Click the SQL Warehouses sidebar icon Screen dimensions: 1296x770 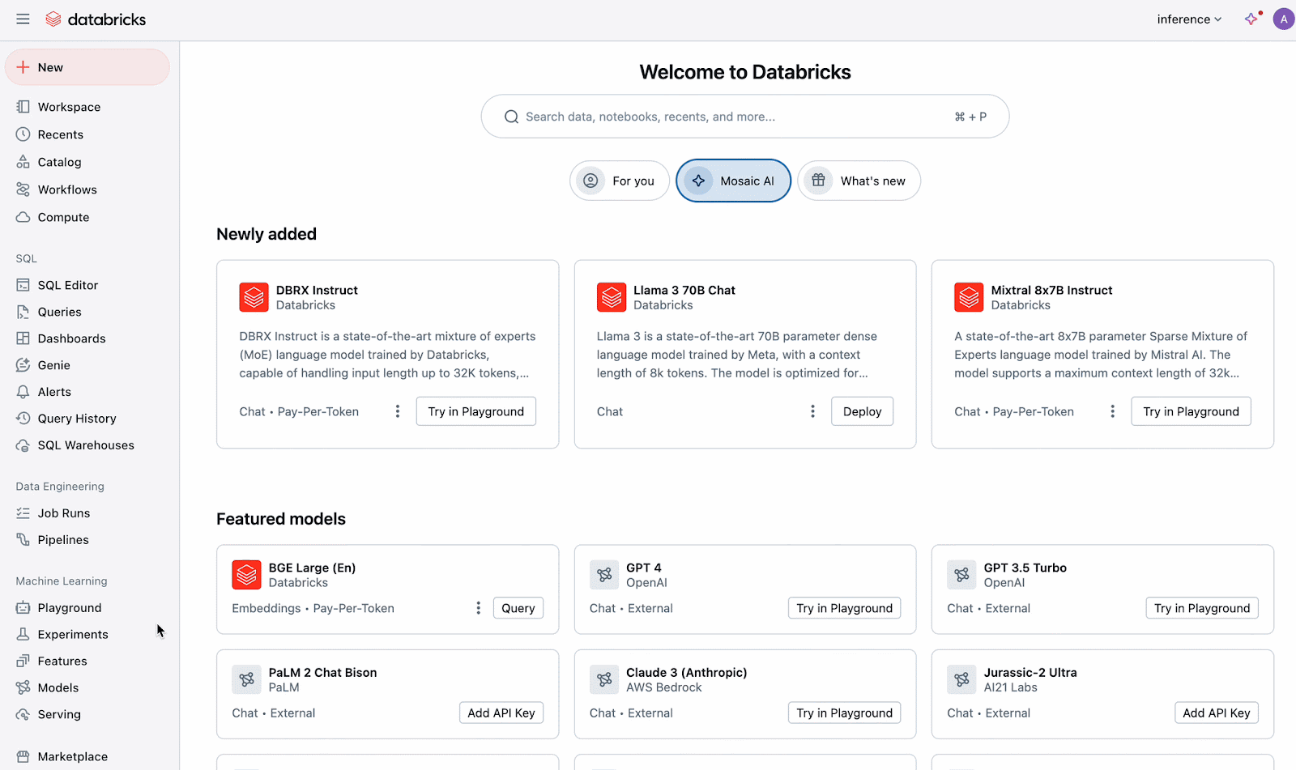(23, 445)
